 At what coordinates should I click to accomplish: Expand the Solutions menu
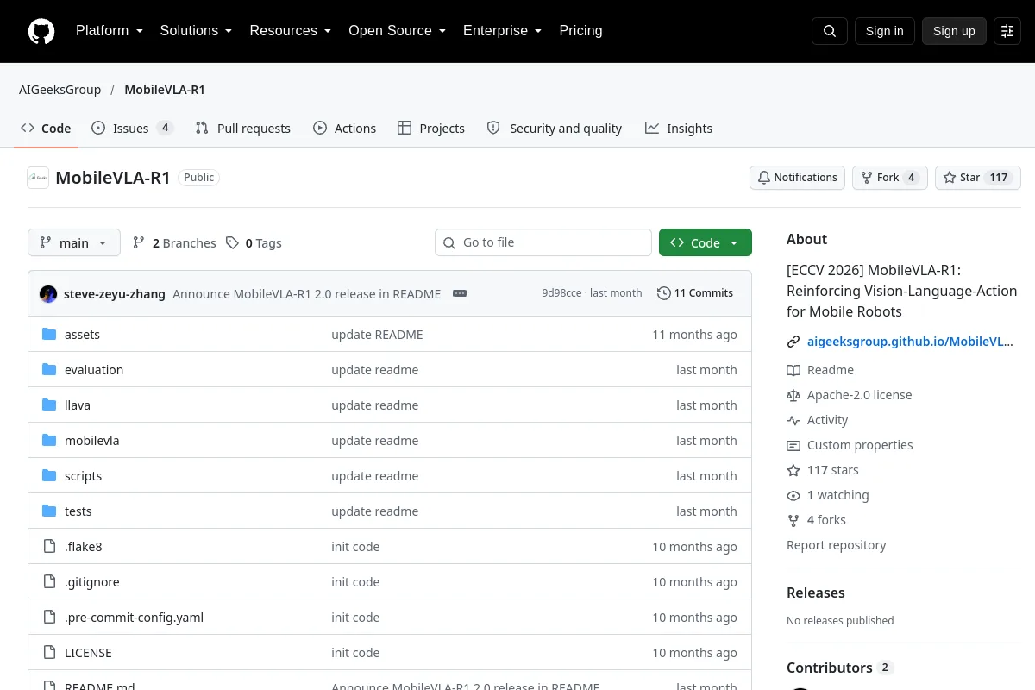(197, 31)
